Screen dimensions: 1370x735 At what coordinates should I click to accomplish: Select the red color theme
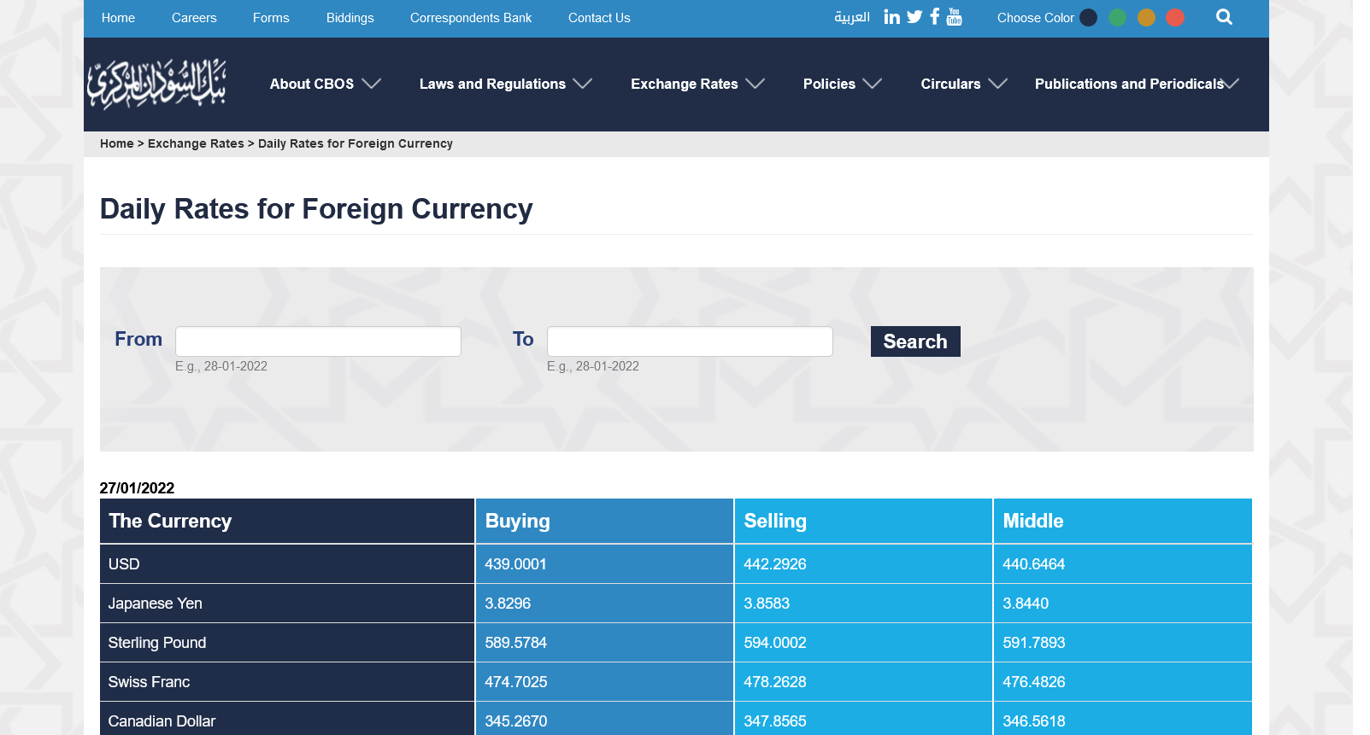click(1175, 18)
